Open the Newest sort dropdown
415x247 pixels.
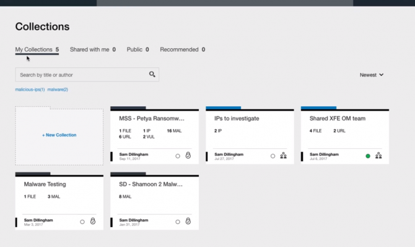372,75
